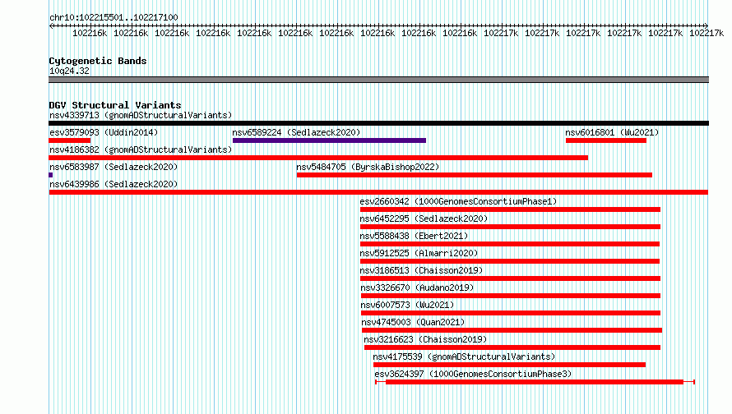Open the nsv3326670 (Audano2019) label

417,287
